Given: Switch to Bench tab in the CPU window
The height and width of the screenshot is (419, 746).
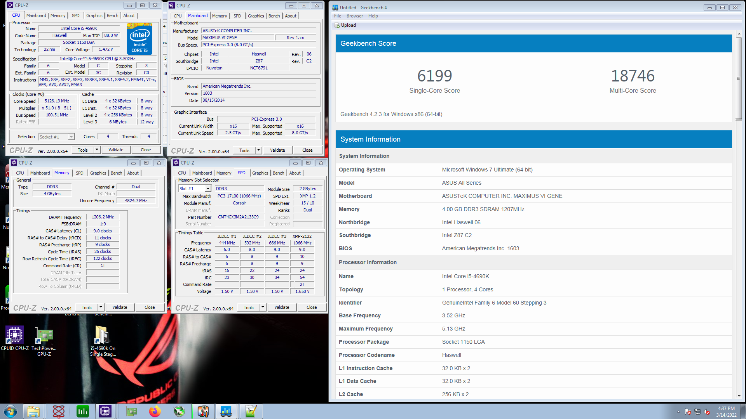Looking at the screenshot, I should pos(112,16).
